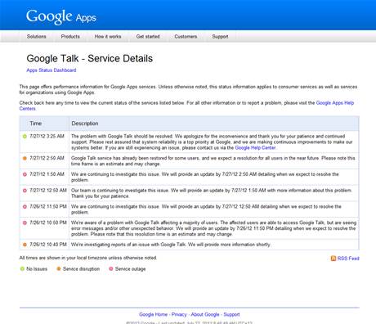The width and height of the screenshot is (376, 324).
Task: Click the orange RSS feed icon
Action: [x=333, y=258]
